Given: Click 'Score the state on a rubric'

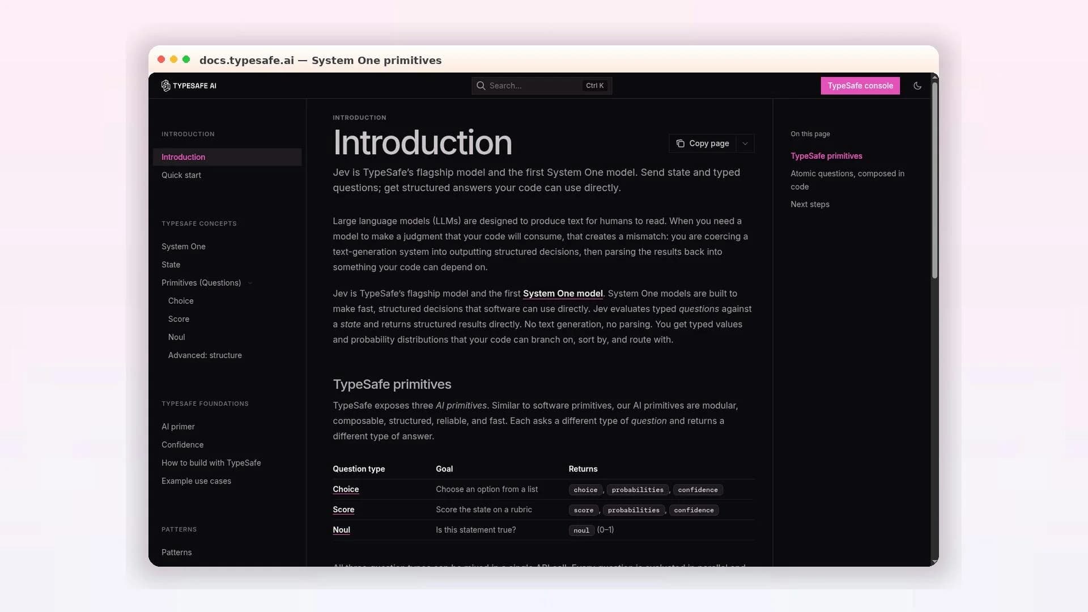Looking at the screenshot, I should 484,509.
